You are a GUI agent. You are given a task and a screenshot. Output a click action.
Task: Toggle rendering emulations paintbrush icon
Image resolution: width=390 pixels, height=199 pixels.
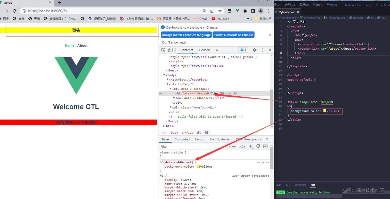(x=258, y=147)
